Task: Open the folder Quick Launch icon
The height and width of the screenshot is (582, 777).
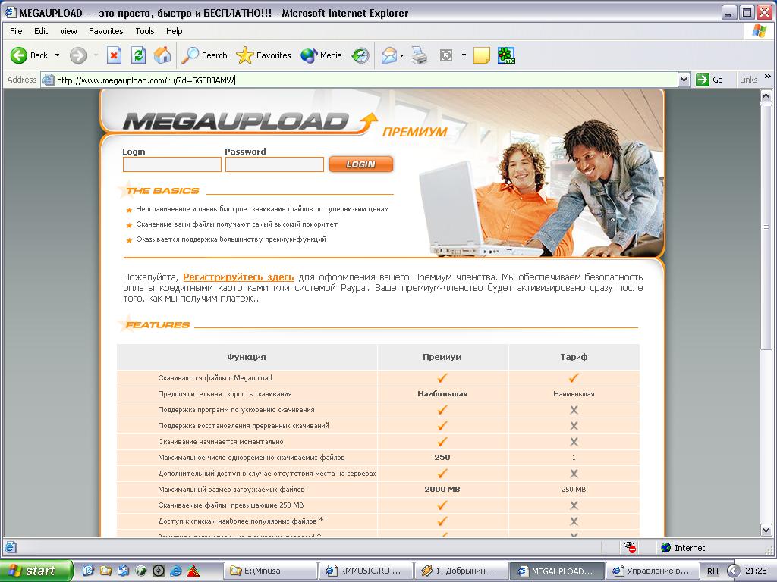Action: pyautogui.click(x=105, y=571)
